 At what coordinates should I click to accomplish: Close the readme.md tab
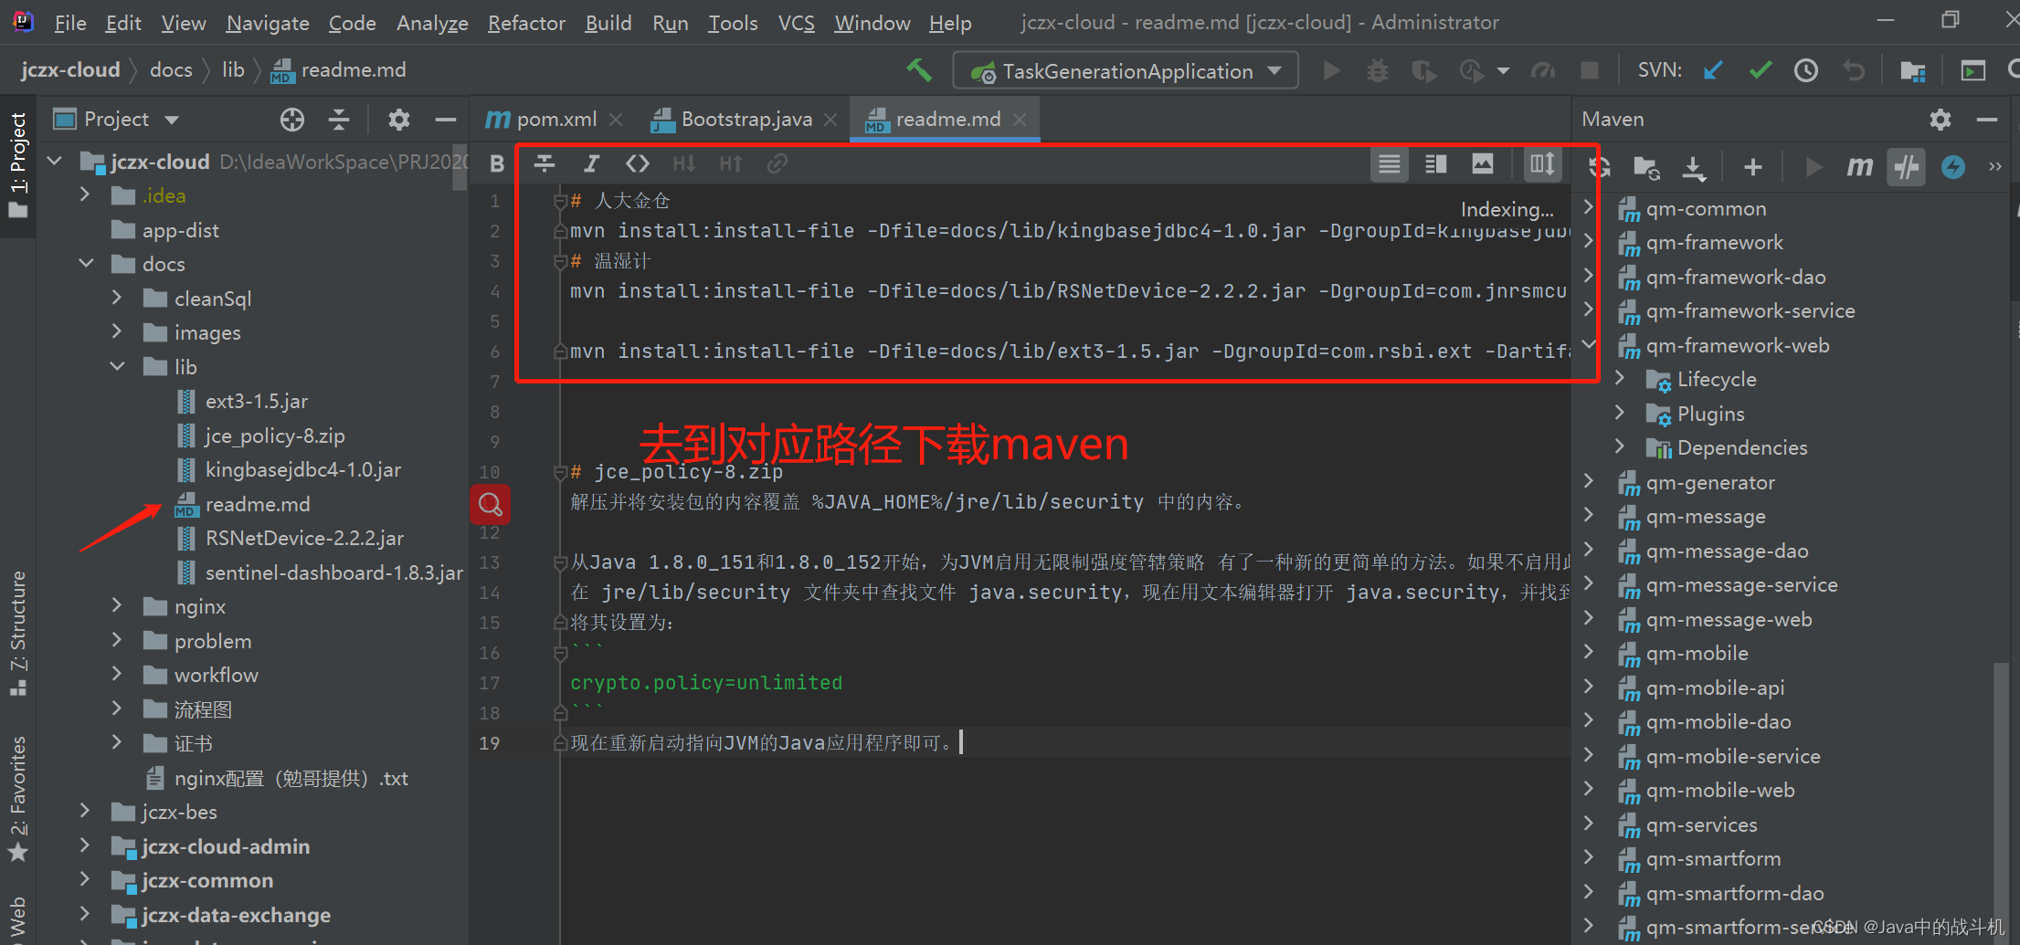pos(1021,120)
